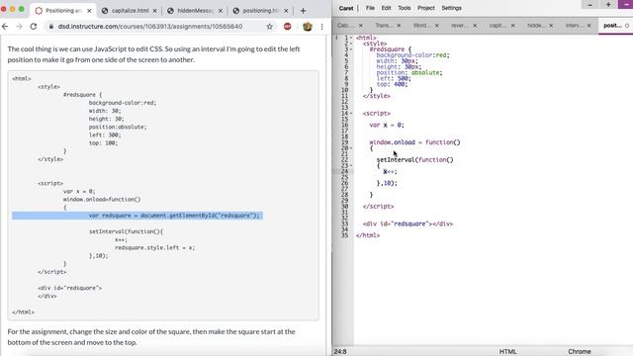633x356 pixels.
Task: Switch to interv... editor tab
Action: (x=574, y=26)
